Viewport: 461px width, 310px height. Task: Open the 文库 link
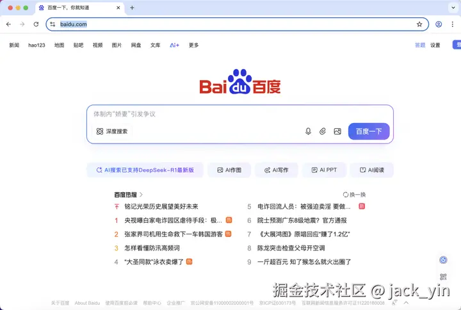[155, 45]
